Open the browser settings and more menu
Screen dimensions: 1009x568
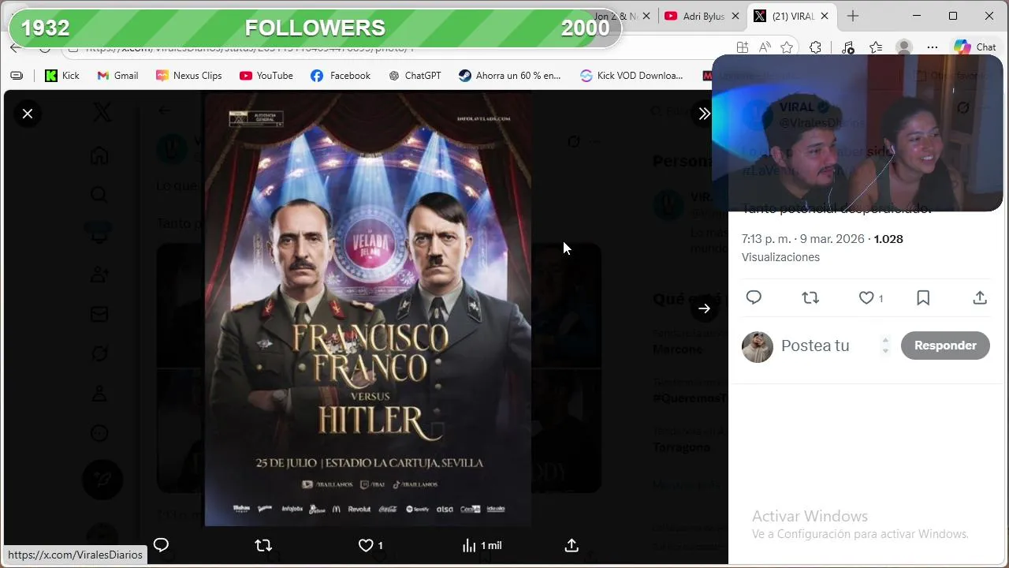pyautogui.click(x=933, y=47)
